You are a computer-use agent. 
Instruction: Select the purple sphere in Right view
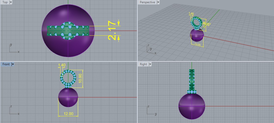(x=192, y=106)
